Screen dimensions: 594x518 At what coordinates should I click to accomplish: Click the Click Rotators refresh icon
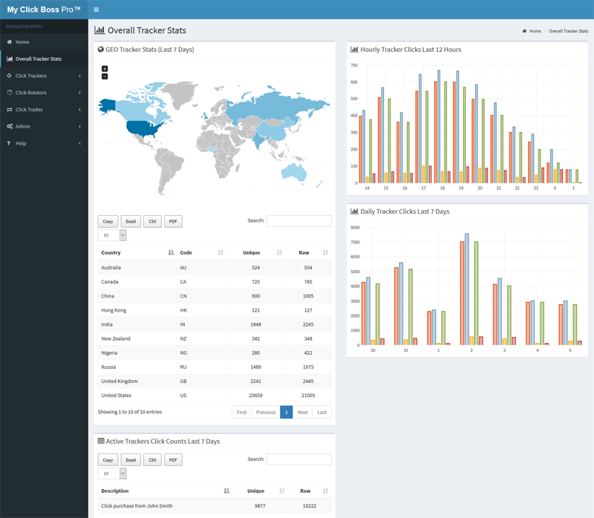(10, 93)
